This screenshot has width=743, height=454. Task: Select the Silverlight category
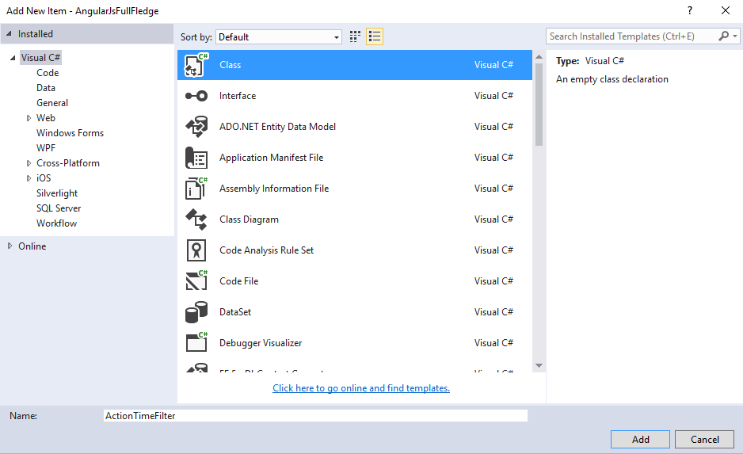pyautogui.click(x=57, y=193)
